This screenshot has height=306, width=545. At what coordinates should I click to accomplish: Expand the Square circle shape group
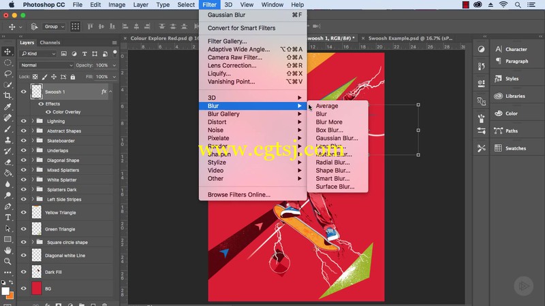click(33, 242)
